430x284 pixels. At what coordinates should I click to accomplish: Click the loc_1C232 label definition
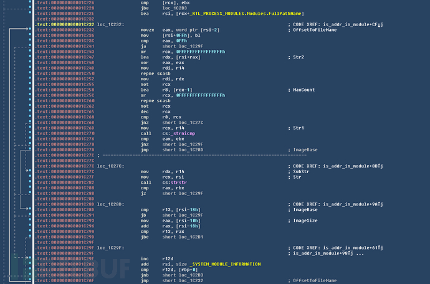coord(110,24)
